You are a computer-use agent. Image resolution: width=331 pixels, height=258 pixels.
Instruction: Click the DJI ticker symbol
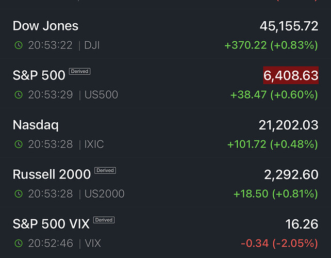tap(92, 45)
